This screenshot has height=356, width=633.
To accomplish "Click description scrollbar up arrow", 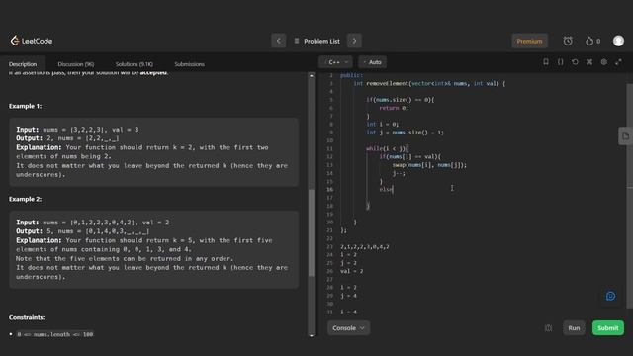I will [x=312, y=76].
